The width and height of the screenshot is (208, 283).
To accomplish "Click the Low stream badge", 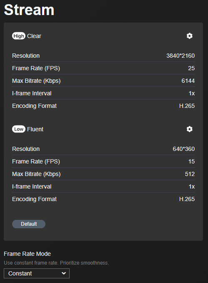I will [19, 129].
